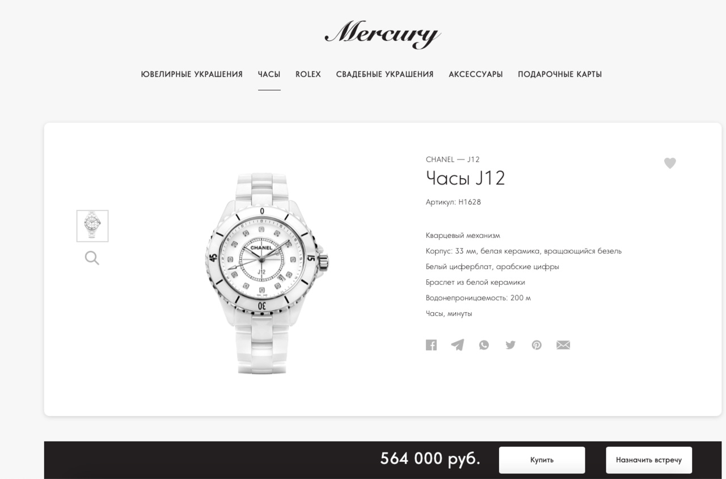Click the Купить button
Screen dimensions: 726x479
click(542, 460)
